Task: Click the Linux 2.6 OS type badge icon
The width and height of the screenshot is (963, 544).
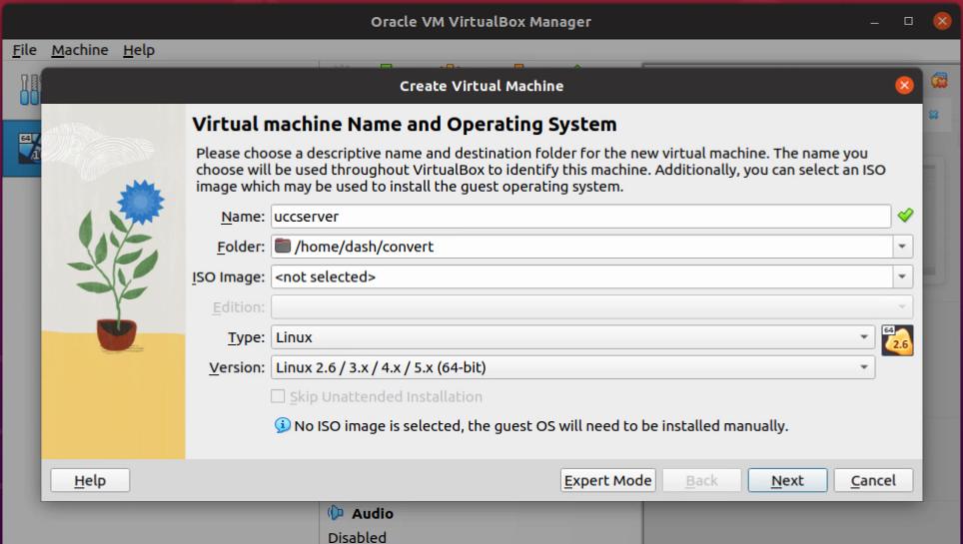Action: (x=897, y=340)
